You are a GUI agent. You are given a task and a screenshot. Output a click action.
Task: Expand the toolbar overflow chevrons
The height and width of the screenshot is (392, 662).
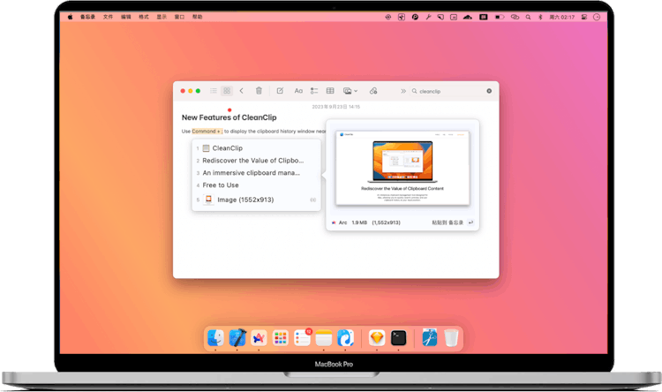coord(403,91)
